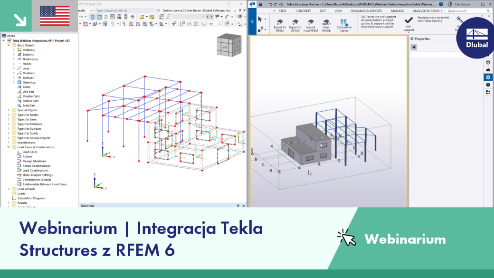The height and width of the screenshot is (278, 494).
Task: Expand the Special Objects folder
Action: (x=9, y=110)
